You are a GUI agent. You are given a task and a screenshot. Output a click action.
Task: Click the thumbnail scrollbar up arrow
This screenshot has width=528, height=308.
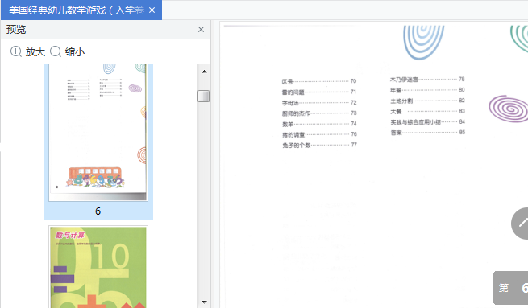204,72
